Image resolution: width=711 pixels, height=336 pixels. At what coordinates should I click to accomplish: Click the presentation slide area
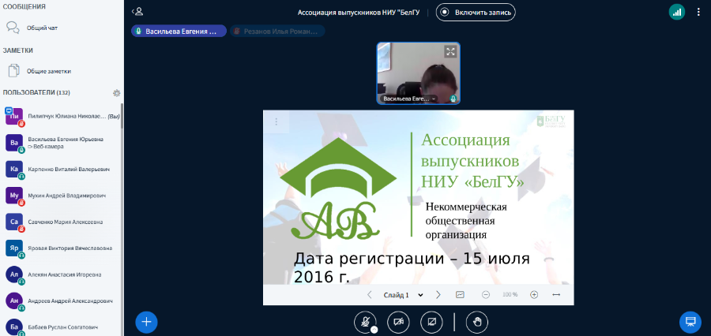[x=418, y=197]
